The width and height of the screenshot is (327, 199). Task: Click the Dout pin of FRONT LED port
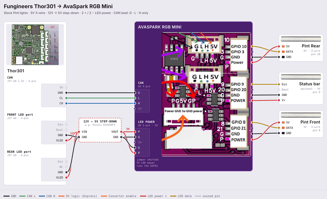[59, 130]
